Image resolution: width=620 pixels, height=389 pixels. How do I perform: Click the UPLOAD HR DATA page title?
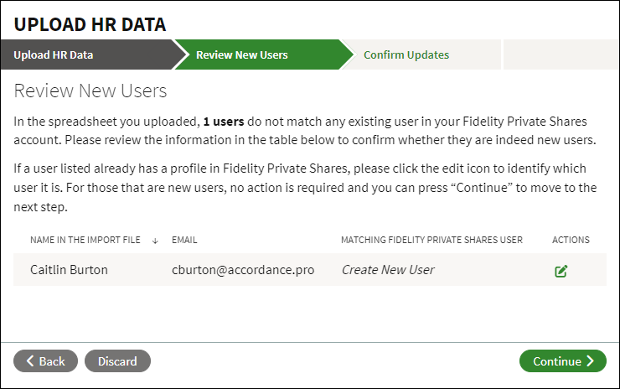[90, 24]
